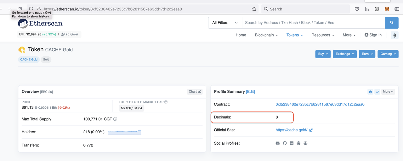Expand the Buy dropdown button
Image resolution: width=403 pixels, height=161 pixels.
coord(323,54)
